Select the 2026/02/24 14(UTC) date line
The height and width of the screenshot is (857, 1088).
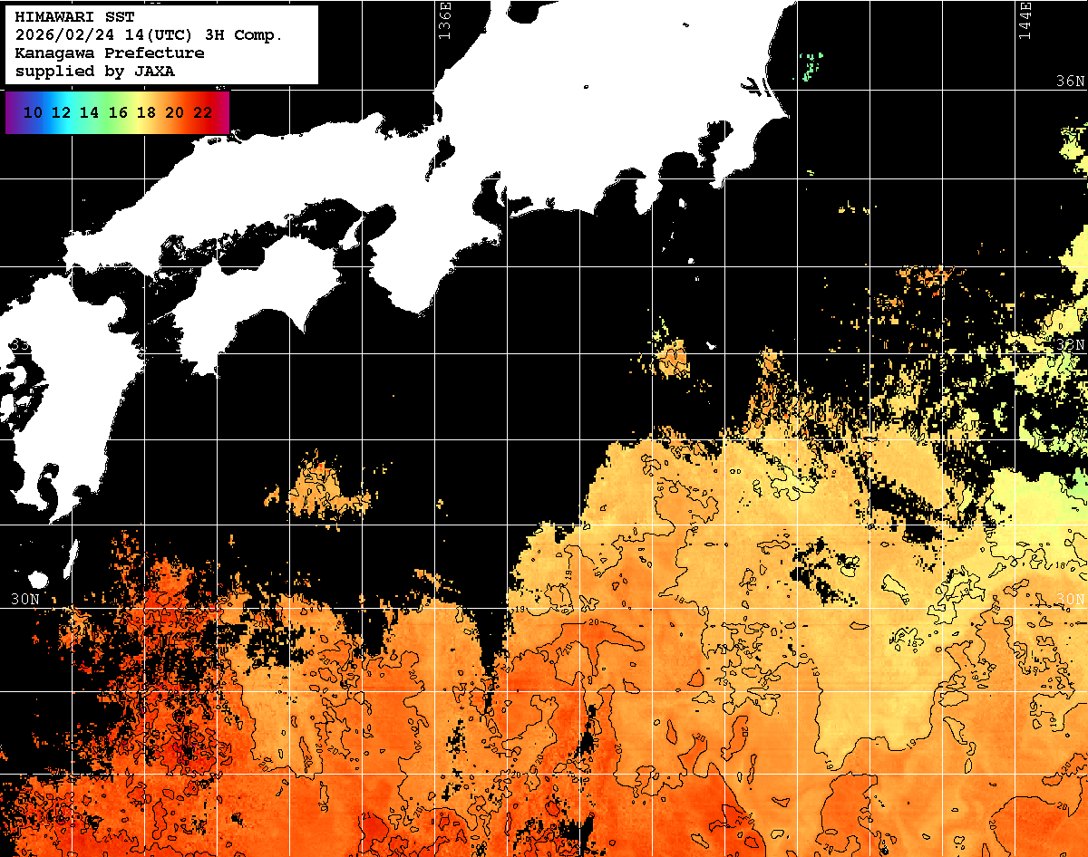point(149,35)
